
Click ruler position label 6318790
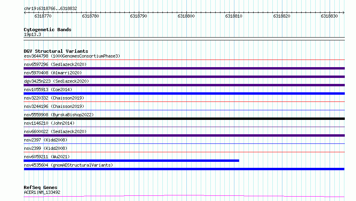[x=138, y=16]
